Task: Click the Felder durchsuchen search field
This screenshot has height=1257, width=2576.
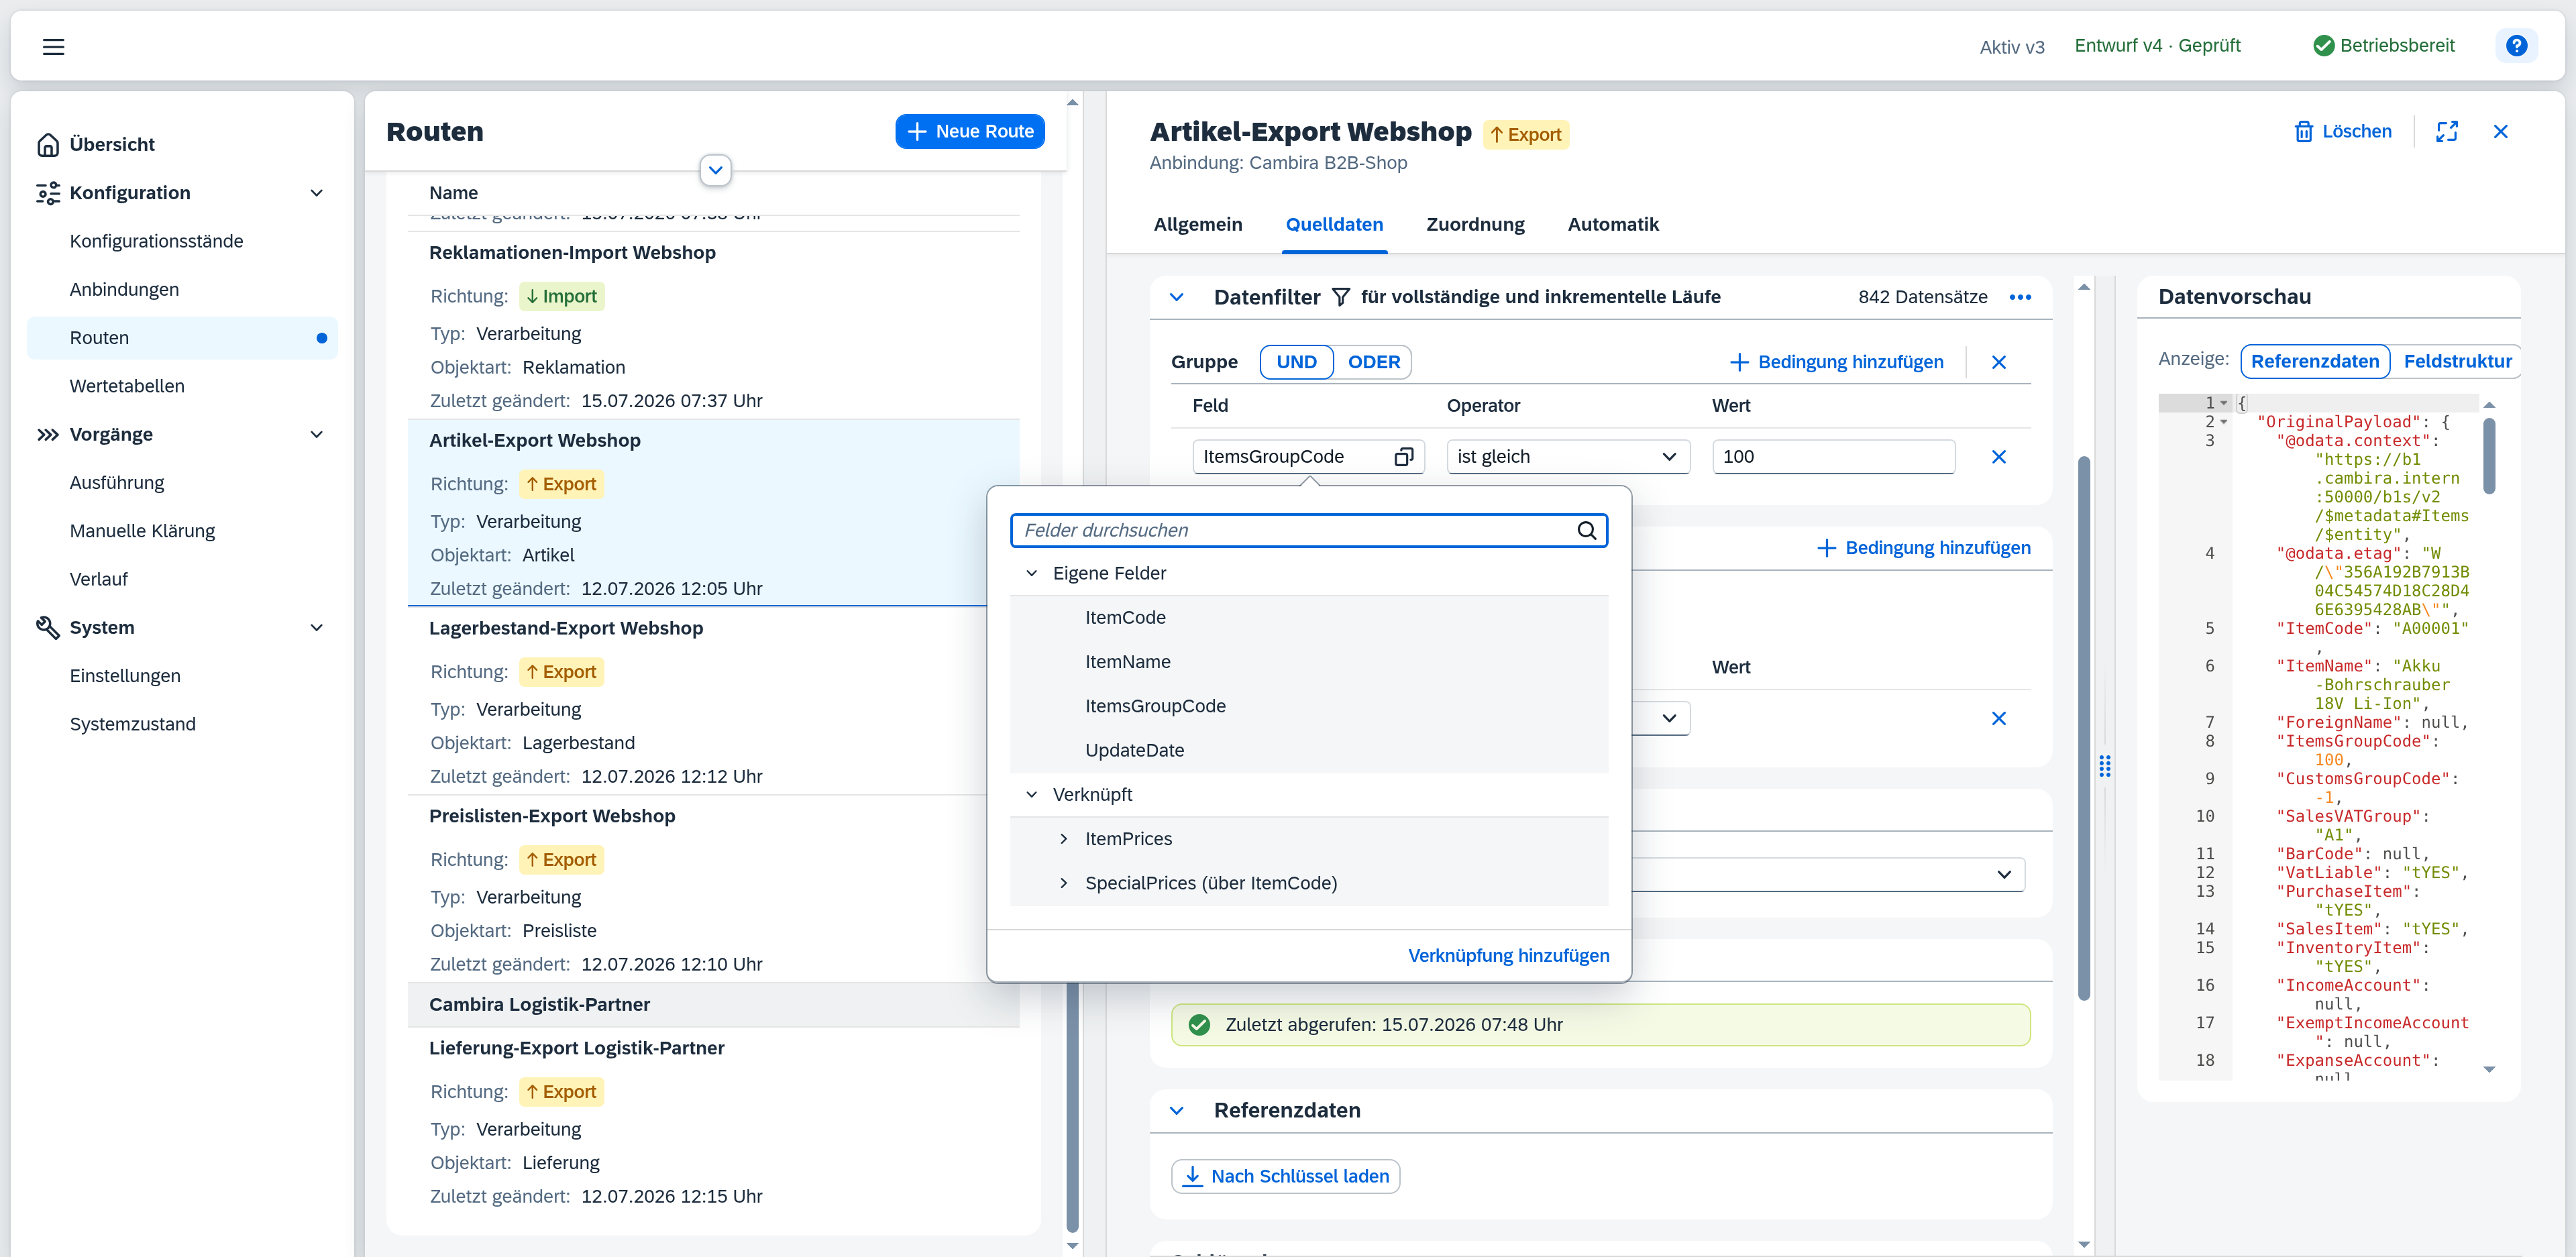Action: coord(1308,531)
